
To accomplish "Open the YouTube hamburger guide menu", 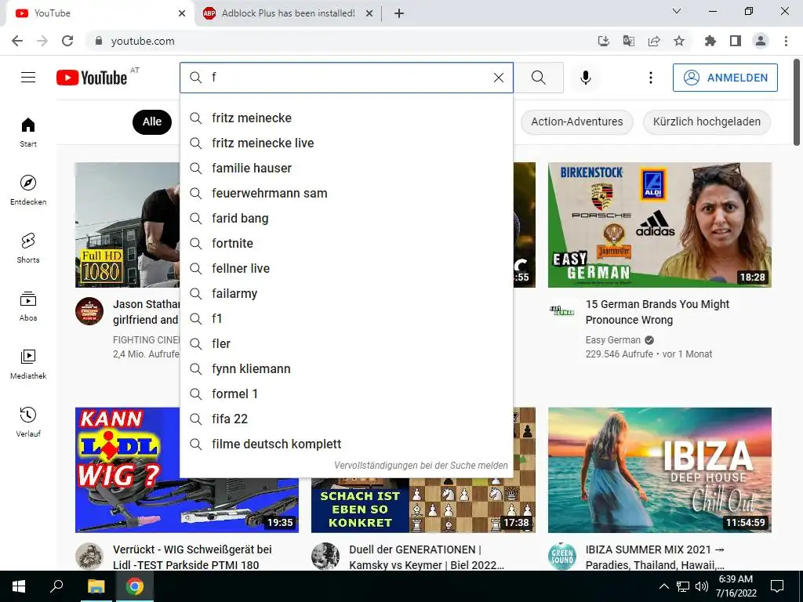I will 28,78.
